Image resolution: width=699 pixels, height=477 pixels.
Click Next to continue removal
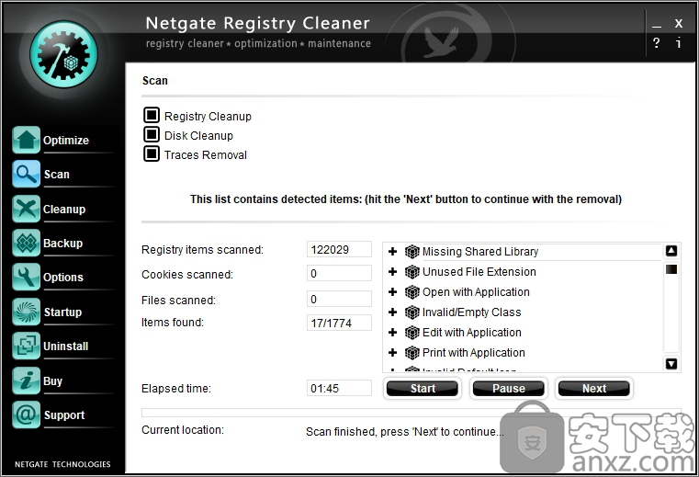[593, 388]
